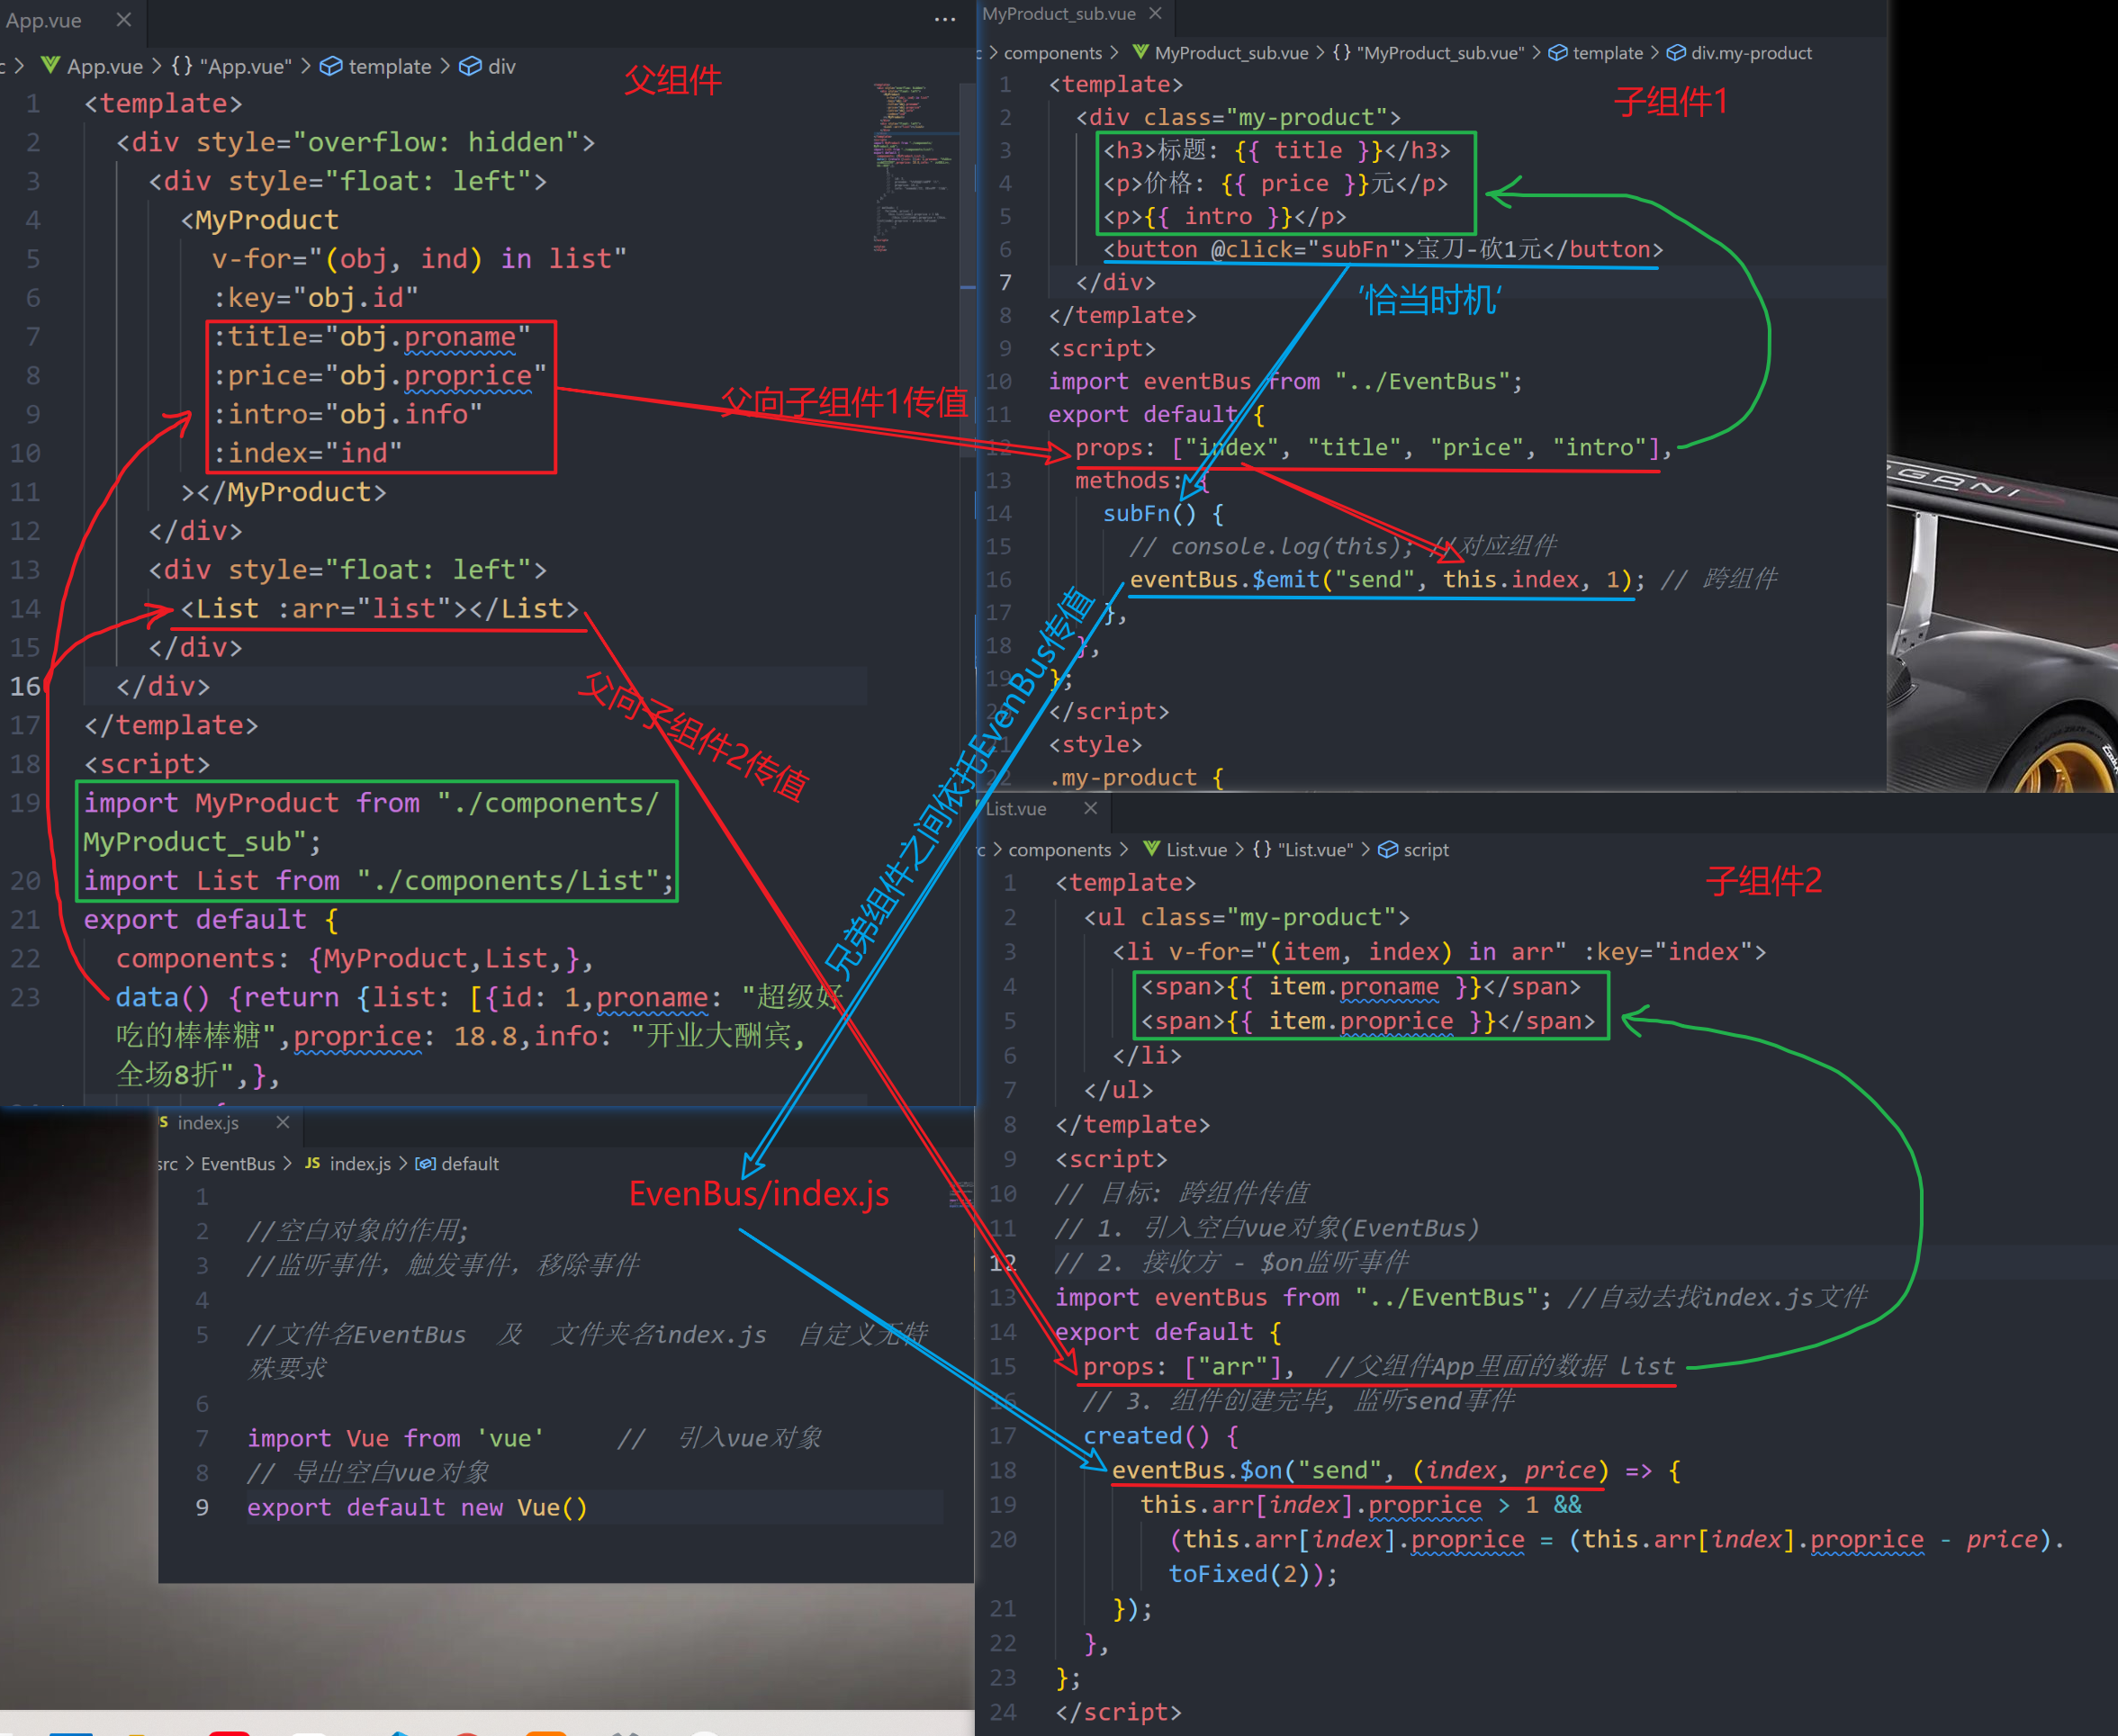Open the 'MyProduct_sub.vue' file breadcrumb
2118x1736 pixels.
(x=1232, y=53)
